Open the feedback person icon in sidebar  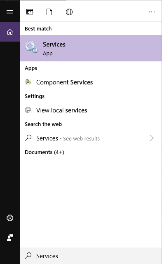[x=10, y=238]
